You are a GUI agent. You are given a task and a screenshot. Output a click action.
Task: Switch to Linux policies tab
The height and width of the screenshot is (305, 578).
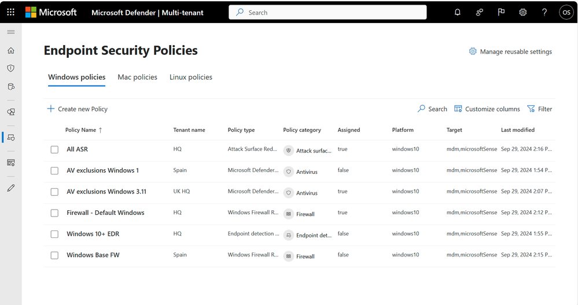point(190,77)
